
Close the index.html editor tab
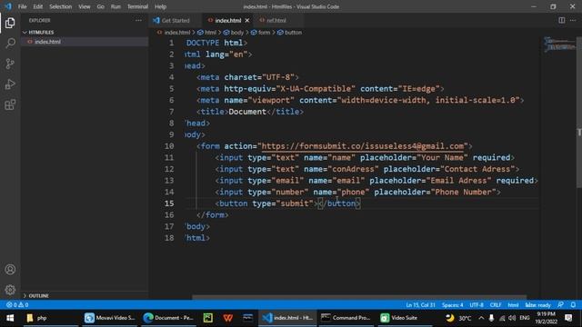247,20
